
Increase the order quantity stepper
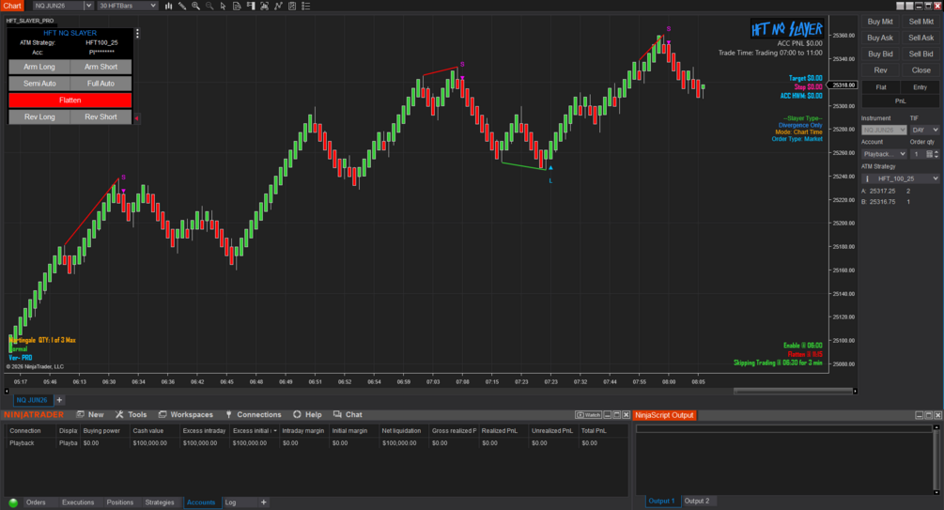tap(936, 152)
